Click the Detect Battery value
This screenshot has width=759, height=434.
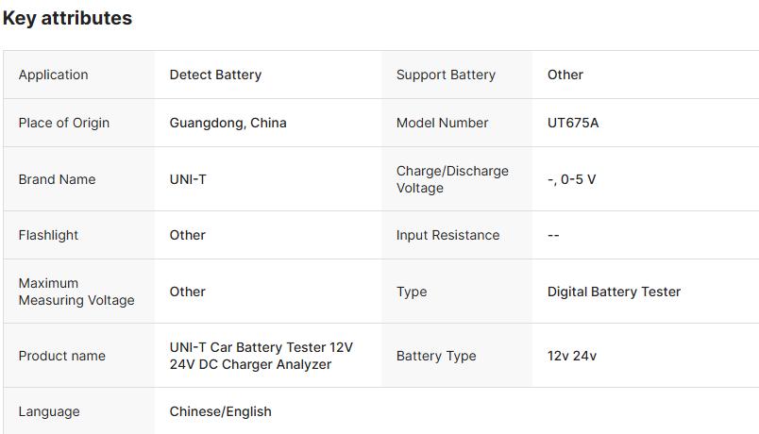coord(215,75)
